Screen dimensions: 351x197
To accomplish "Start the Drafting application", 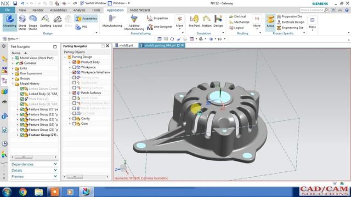I will click(x=46, y=21).
